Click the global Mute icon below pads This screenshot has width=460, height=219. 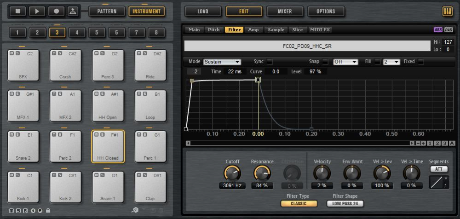[x=11, y=211]
